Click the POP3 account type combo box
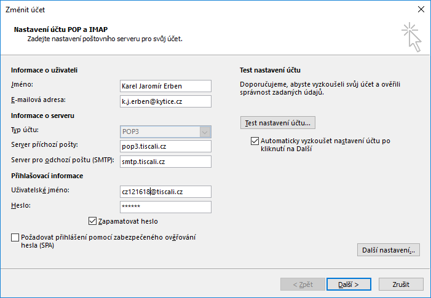The height and width of the screenshot is (298, 431). pos(165,132)
